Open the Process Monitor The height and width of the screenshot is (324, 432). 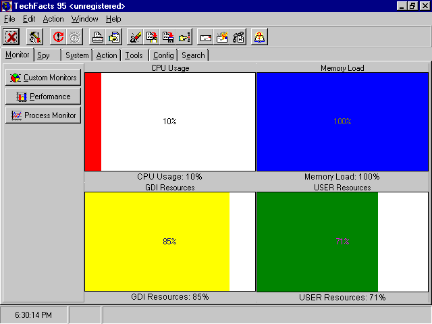(44, 115)
